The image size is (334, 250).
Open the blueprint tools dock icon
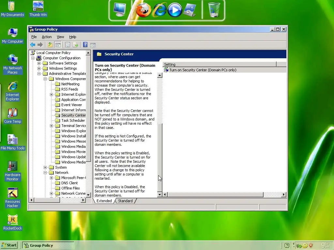point(190,10)
